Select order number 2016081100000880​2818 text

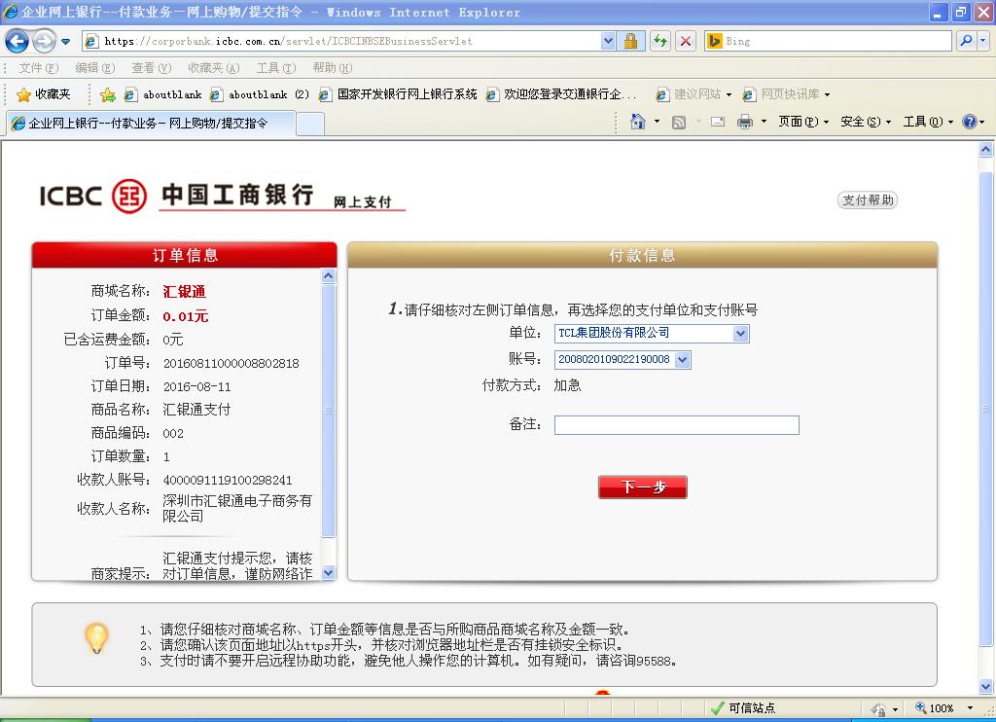(x=231, y=364)
